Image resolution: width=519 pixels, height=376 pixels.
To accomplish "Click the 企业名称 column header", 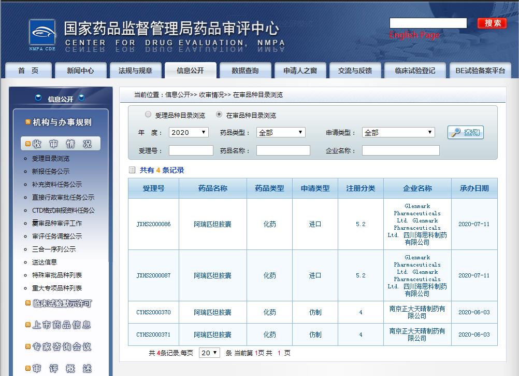I will 417,188.
